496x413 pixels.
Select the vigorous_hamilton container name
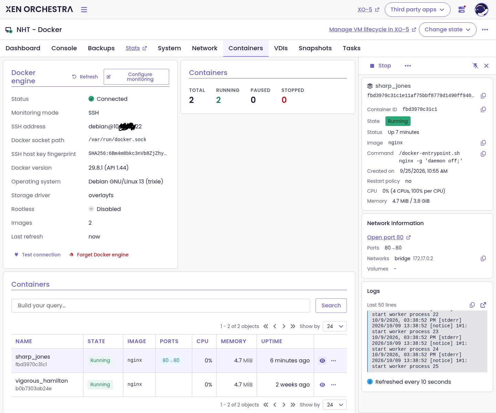[x=42, y=381]
